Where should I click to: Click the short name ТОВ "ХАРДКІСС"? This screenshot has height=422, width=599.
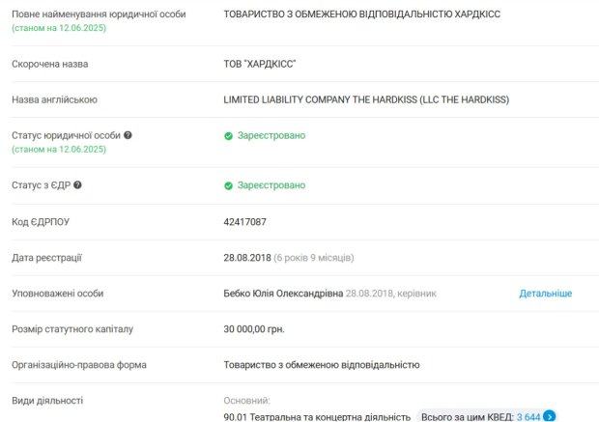tap(259, 63)
